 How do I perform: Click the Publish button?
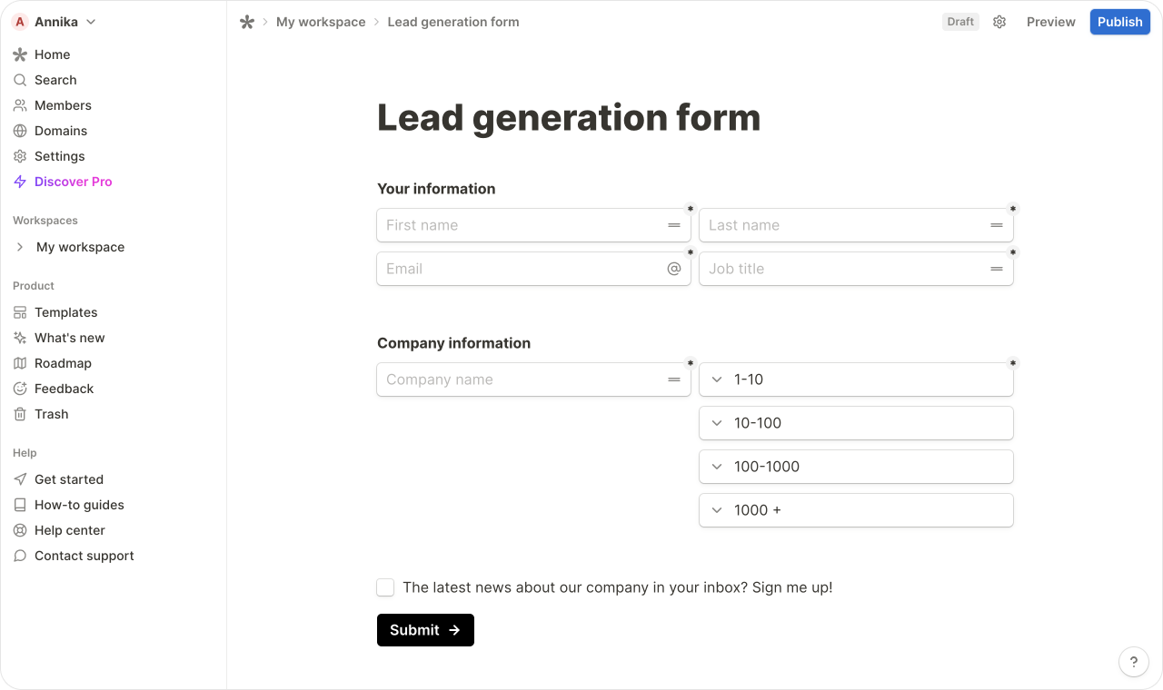(1119, 22)
